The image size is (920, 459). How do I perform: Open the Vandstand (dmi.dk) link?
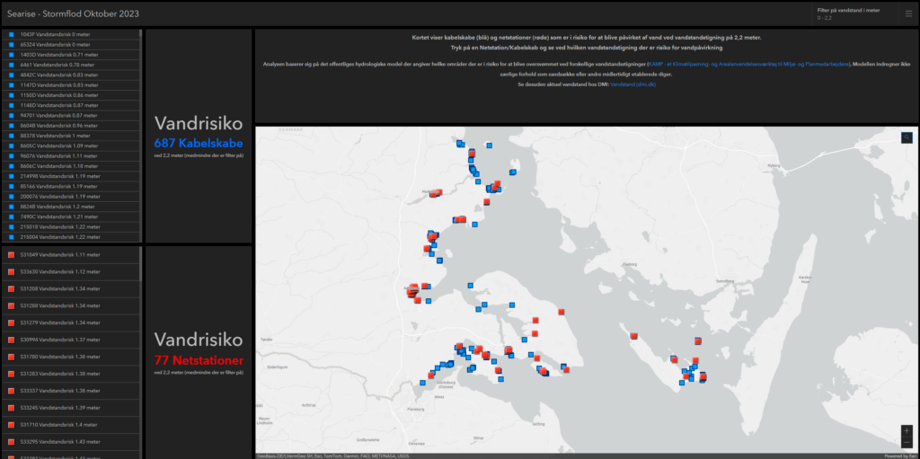click(634, 84)
